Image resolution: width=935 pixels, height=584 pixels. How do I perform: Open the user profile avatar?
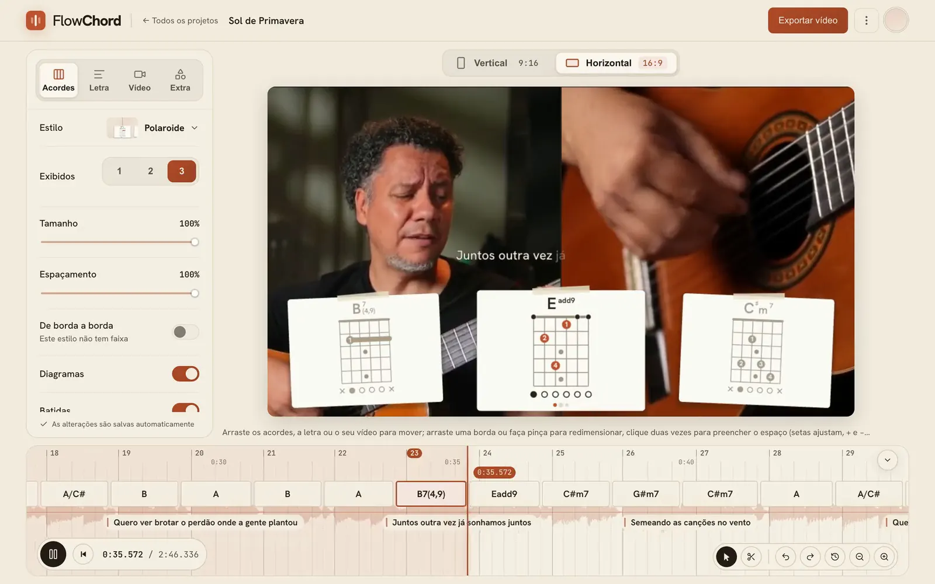pyautogui.click(x=896, y=20)
